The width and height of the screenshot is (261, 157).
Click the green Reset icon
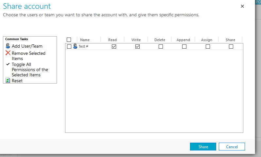(8, 80)
